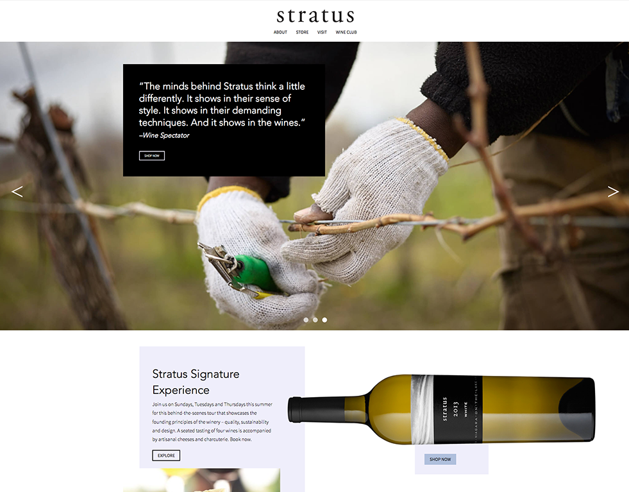Select the third carousel dot
Viewport: 629px width, 492px height.
pyautogui.click(x=324, y=320)
